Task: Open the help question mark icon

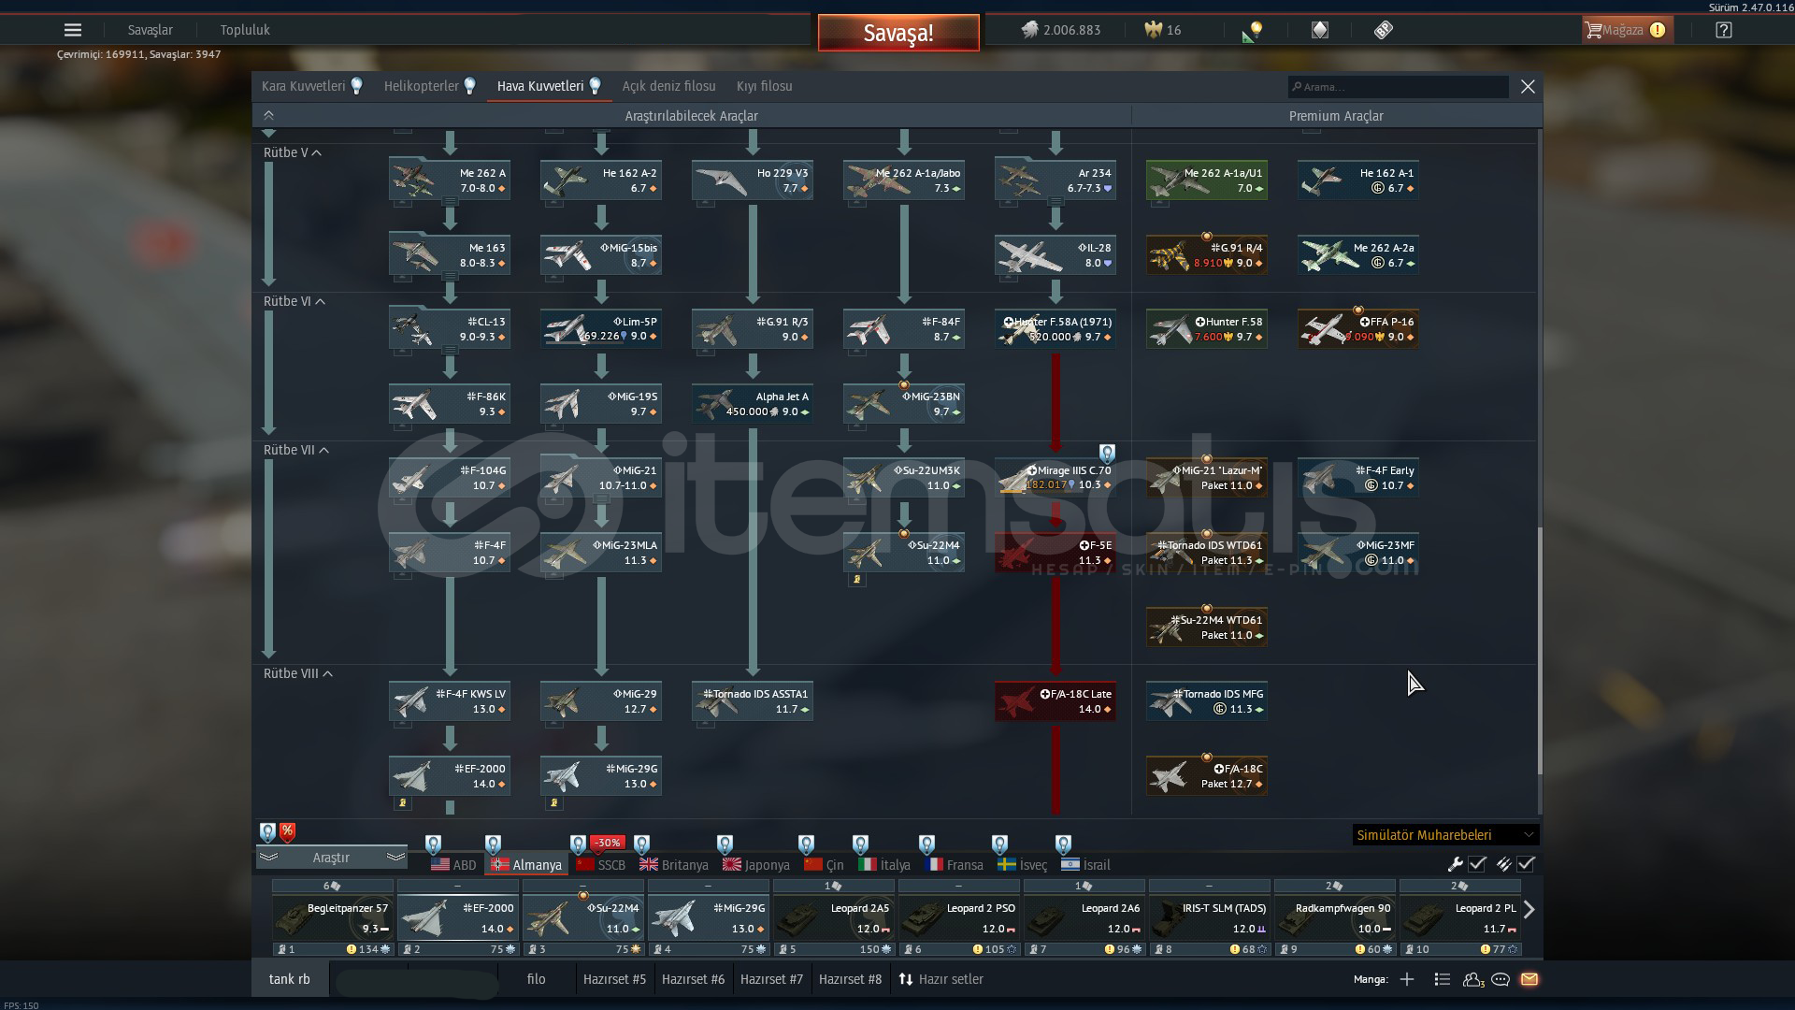Action: [x=1724, y=30]
